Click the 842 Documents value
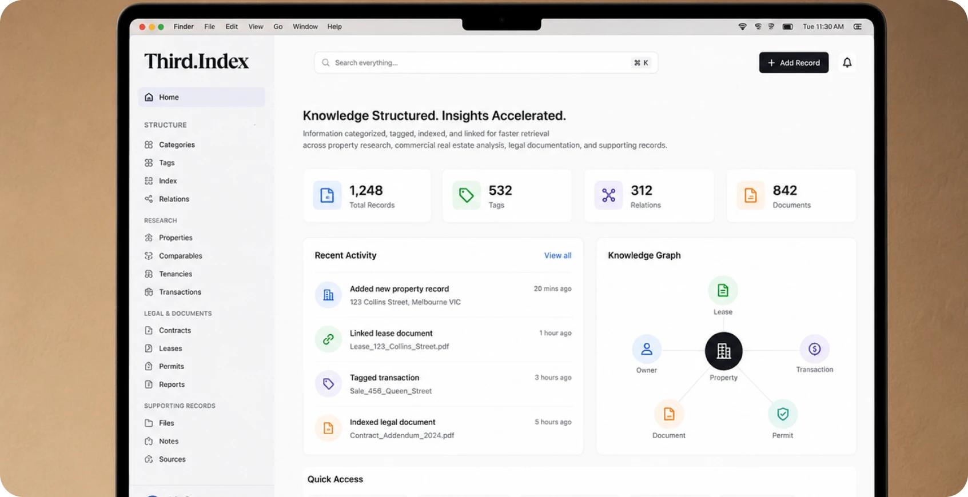 pos(785,190)
